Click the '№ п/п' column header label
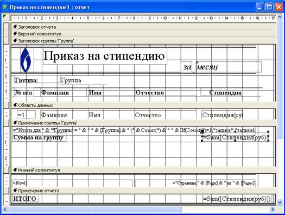Viewport: 285px width, 215px height. (x=23, y=92)
